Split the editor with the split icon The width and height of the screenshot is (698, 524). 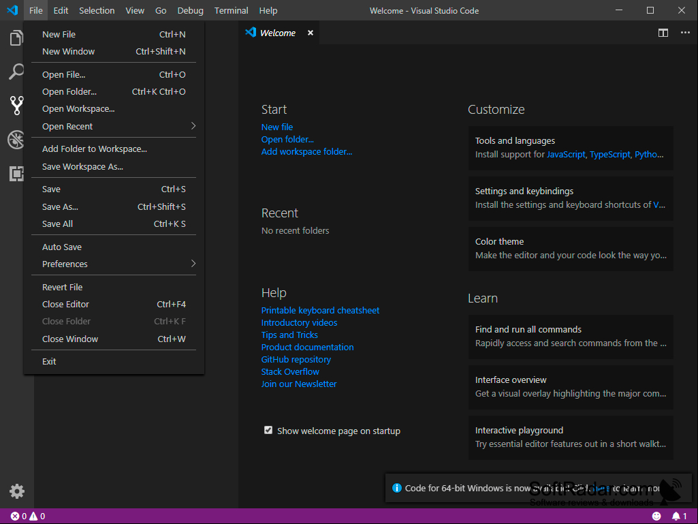coord(663,33)
